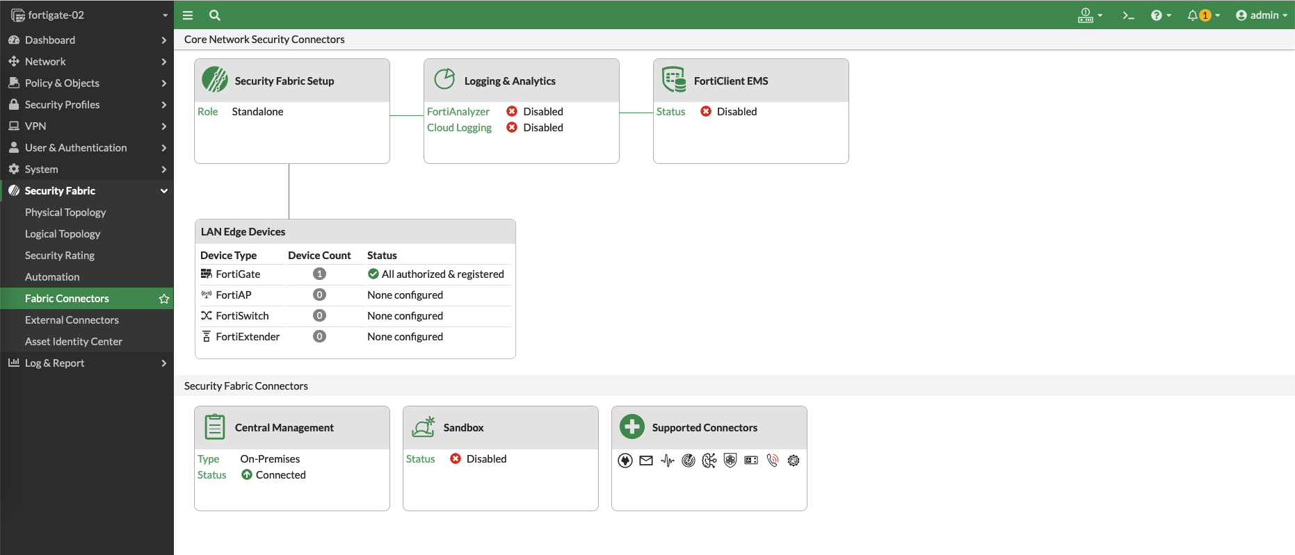The width and height of the screenshot is (1295, 555).
Task: Open the admin user dropdown
Action: click(1262, 15)
